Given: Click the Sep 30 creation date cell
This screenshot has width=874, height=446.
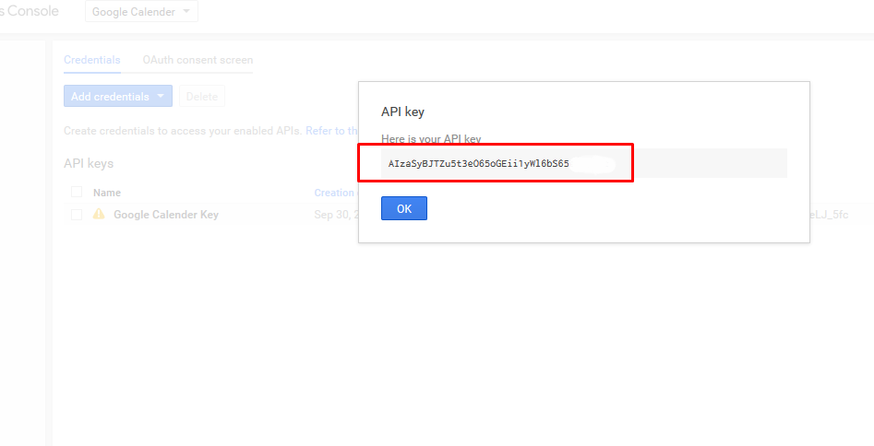Looking at the screenshot, I should (336, 215).
